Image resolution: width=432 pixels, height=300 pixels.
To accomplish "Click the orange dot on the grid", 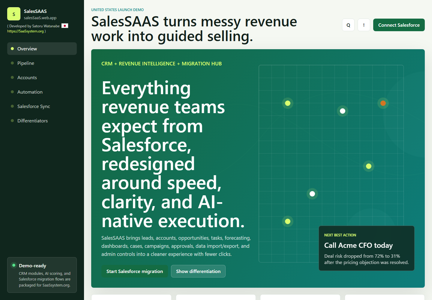I will tap(383, 103).
